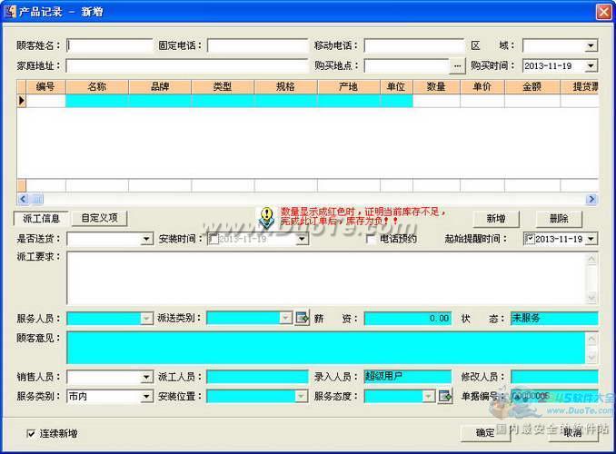Expand the 服务态度 dropdown
This screenshot has height=454, width=616.
click(428, 397)
